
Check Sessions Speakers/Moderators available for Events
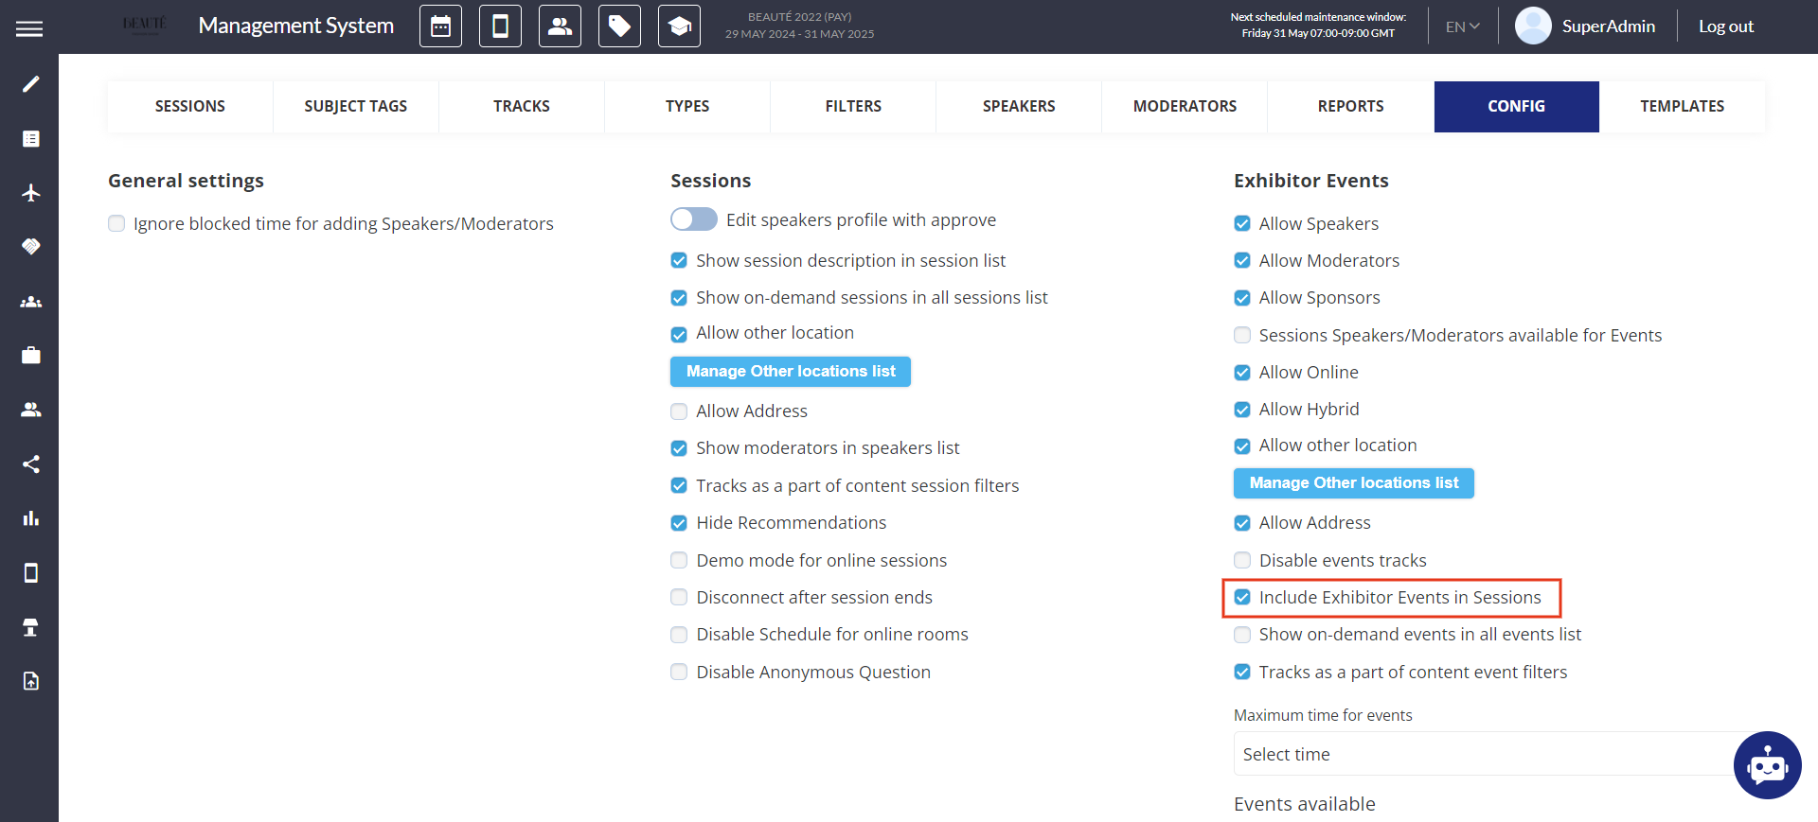pos(1242,336)
